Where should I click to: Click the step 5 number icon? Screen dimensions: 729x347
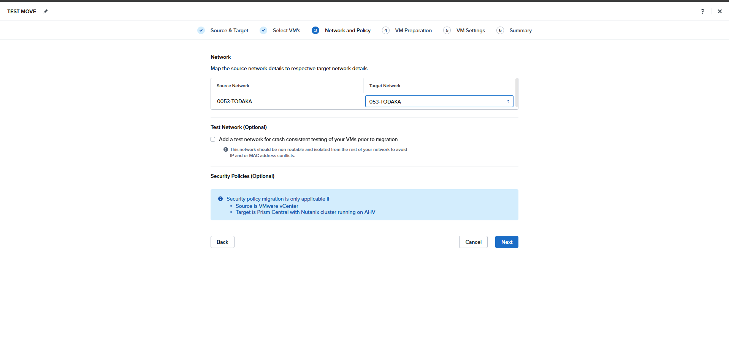click(447, 30)
